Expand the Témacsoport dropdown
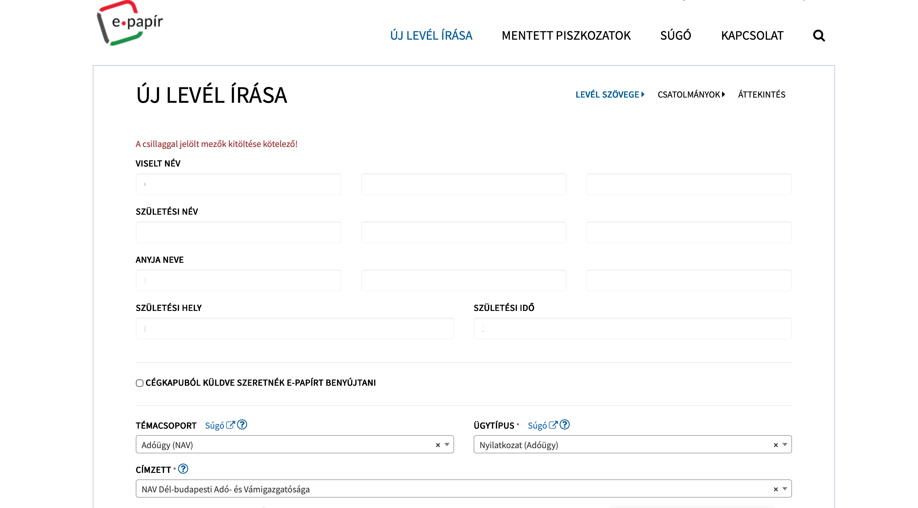This screenshot has width=918, height=508. pos(447,445)
